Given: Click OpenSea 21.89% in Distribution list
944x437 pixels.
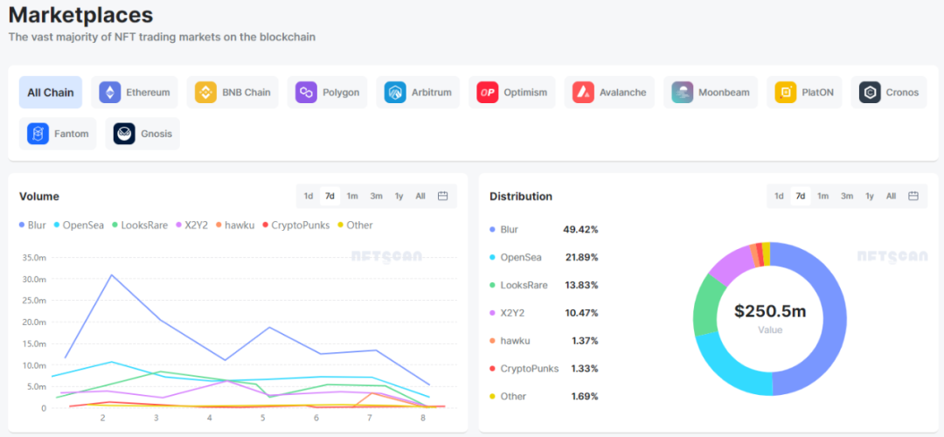Looking at the screenshot, I should coord(544,257).
